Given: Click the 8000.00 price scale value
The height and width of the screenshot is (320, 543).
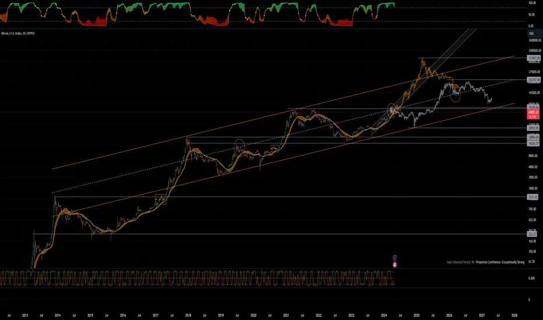Looking at the screenshot, I should 533,156.
